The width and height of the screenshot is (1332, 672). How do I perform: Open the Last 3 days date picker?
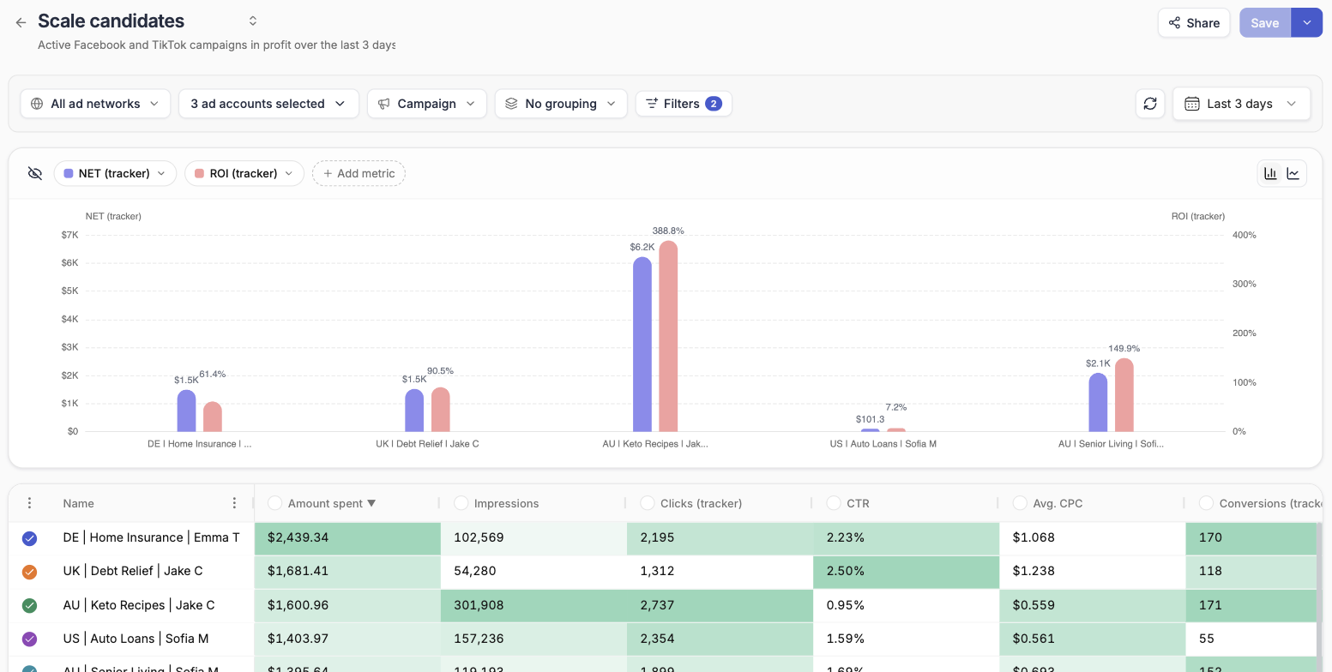(x=1241, y=104)
